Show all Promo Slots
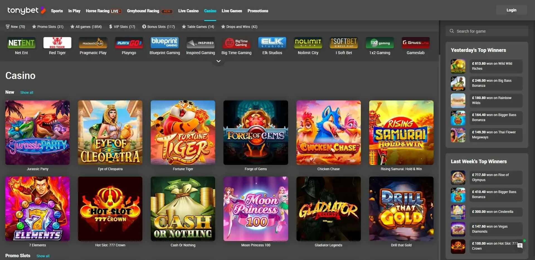Image resolution: width=535 pixels, height=260 pixels. (43, 256)
